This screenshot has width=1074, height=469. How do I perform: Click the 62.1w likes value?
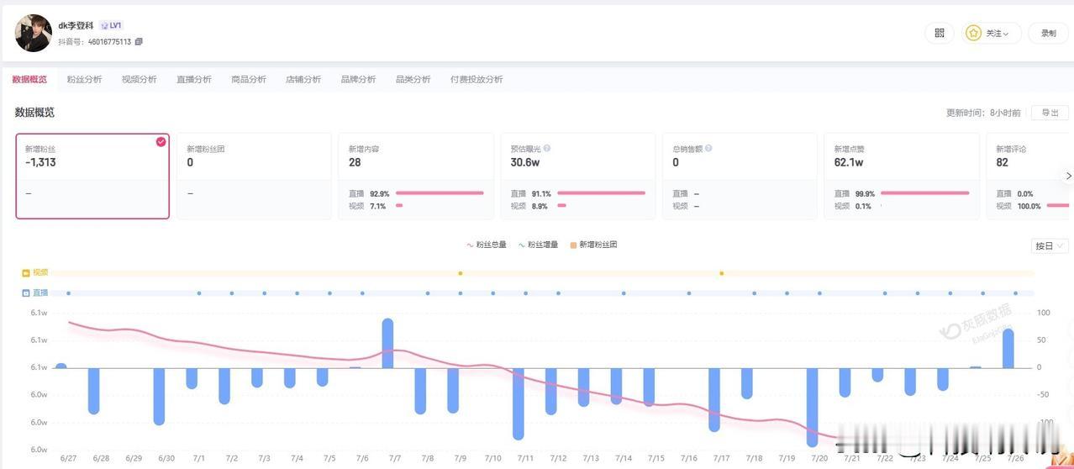click(x=849, y=162)
